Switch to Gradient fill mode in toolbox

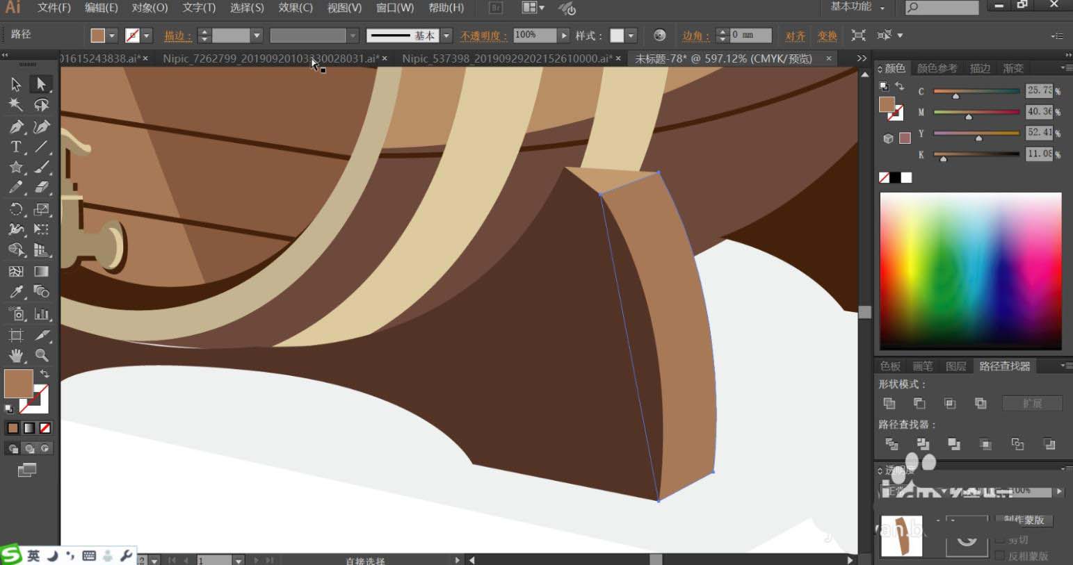coord(29,428)
